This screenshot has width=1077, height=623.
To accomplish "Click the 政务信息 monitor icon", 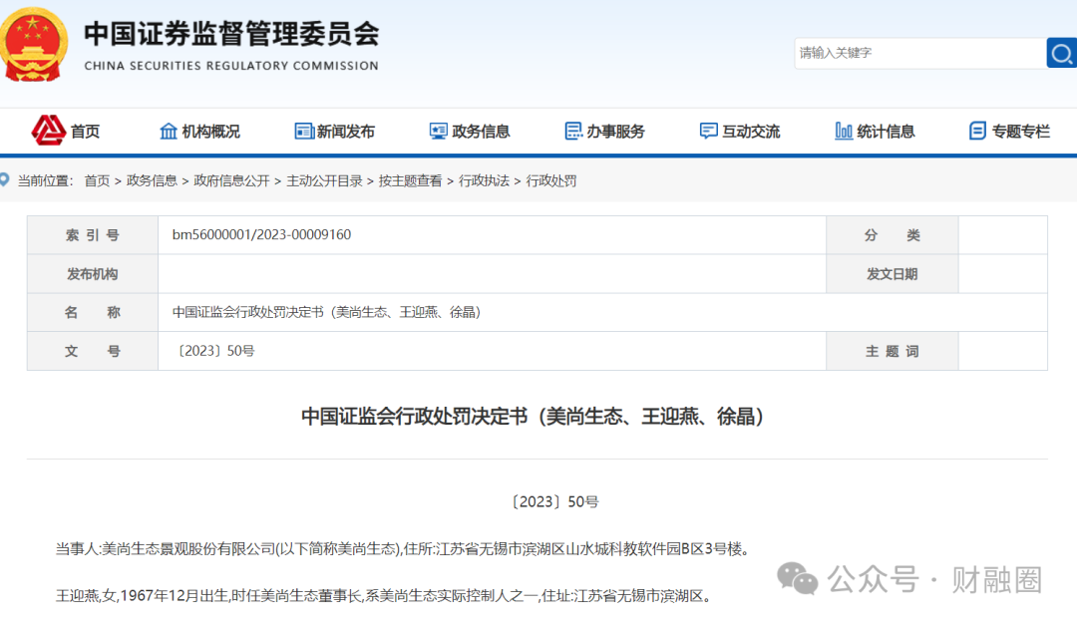I will [438, 131].
